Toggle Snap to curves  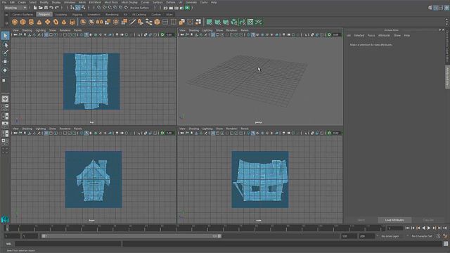[104, 8]
